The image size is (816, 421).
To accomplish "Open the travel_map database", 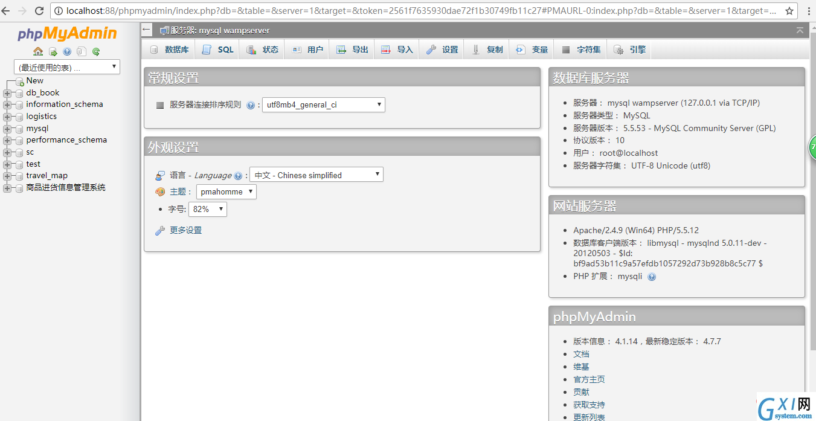I will (x=47, y=176).
